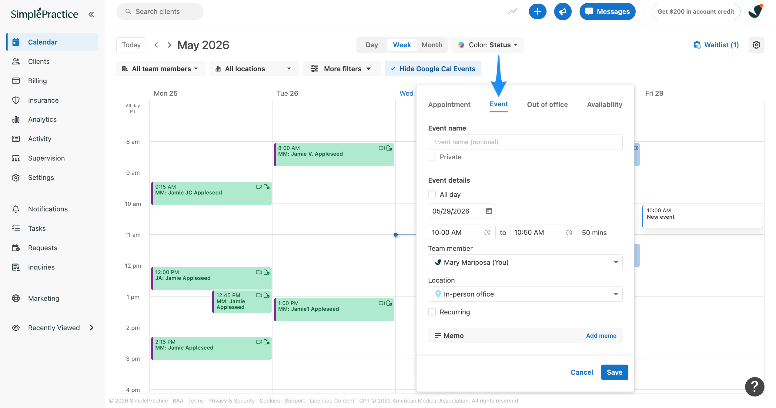Click the Search clients field

point(160,12)
